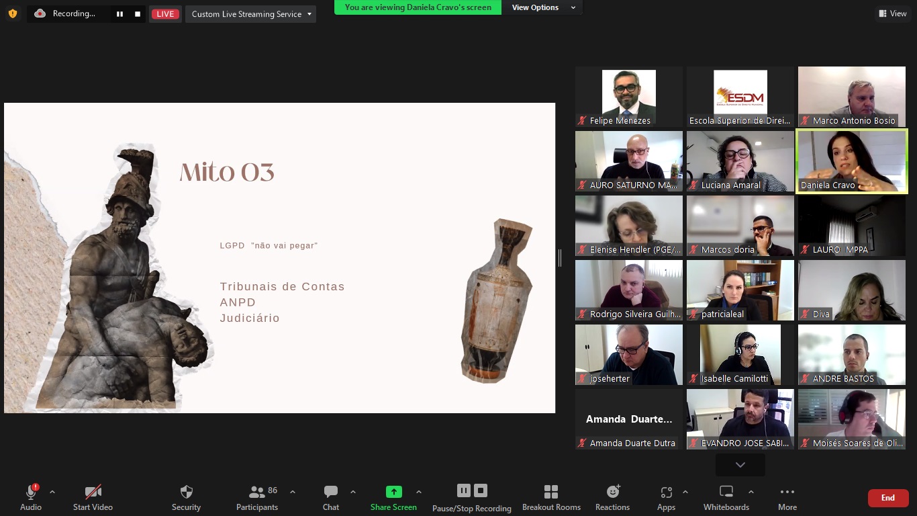Image resolution: width=917 pixels, height=516 pixels.
Task: Select Amanda Duarte Dutra tile
Action: 629,419
